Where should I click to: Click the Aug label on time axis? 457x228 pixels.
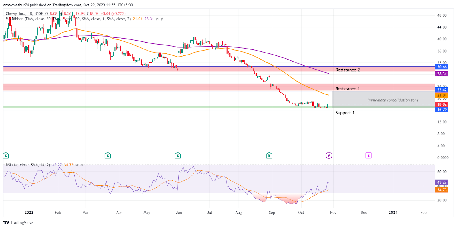tap(238, 213)
